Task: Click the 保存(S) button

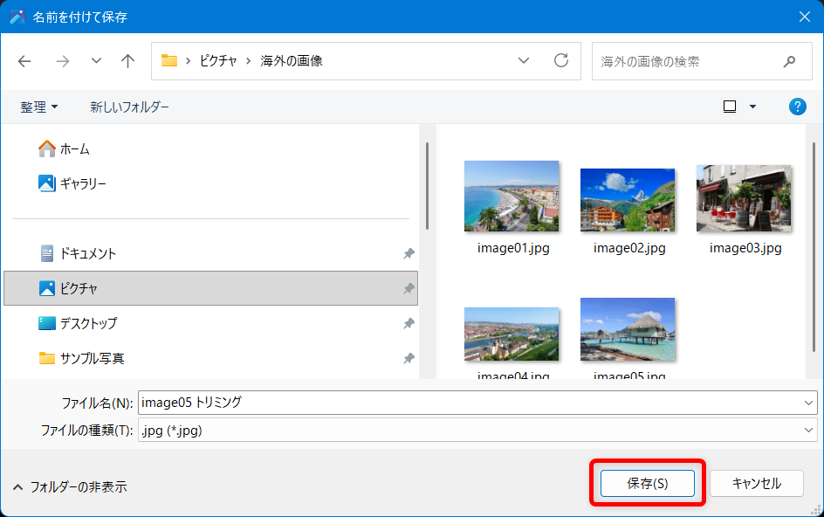Action: pyautogui.click(x=648, y=483)
